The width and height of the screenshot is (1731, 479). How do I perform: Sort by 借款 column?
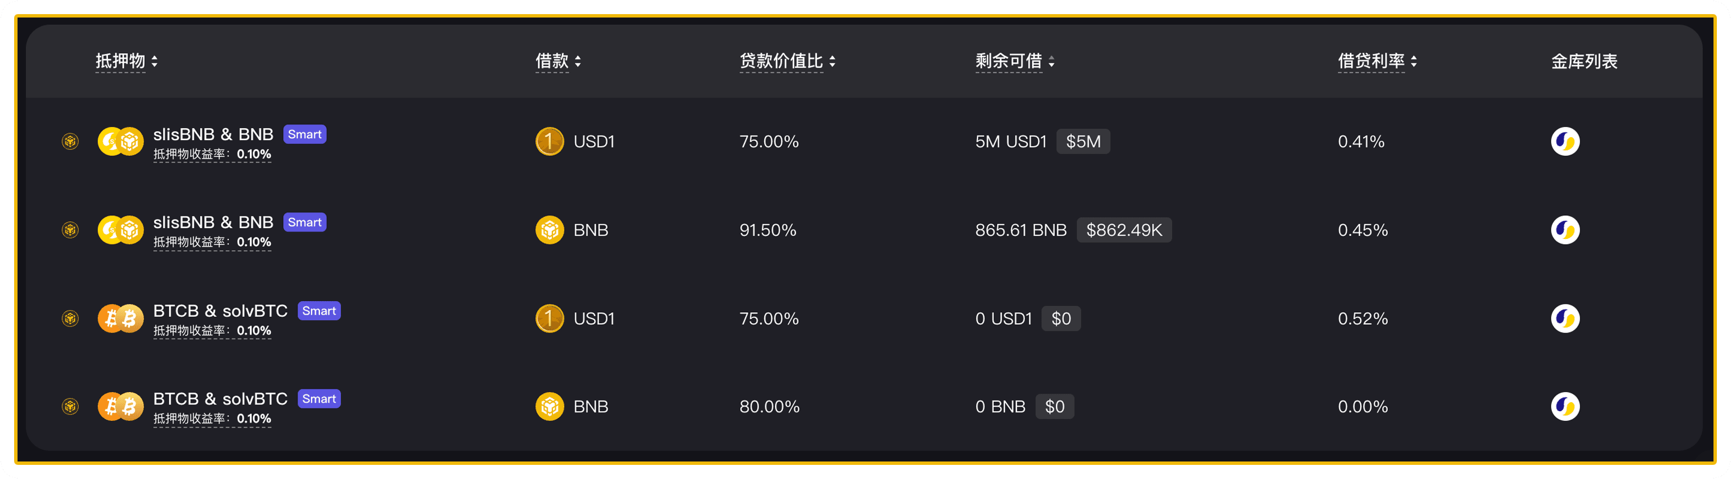558,61
